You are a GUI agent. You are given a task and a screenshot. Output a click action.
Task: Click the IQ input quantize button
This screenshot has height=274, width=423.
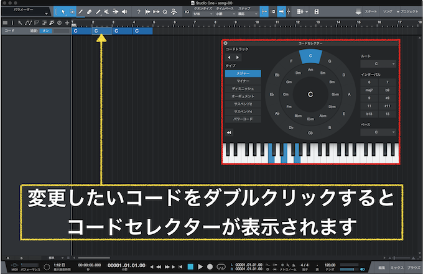pyautogui.click(x=187, y=12)
